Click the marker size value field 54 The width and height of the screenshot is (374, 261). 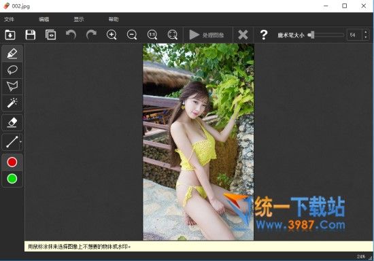(354, 35)
